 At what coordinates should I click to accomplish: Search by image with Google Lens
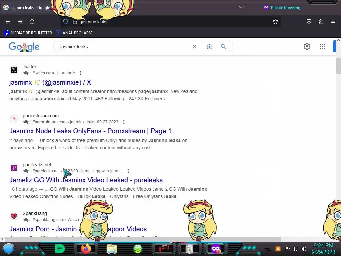click(x=209, y=47)
